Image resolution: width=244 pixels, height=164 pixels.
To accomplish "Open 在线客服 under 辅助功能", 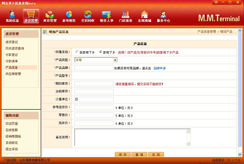I will [x=12, y=130].
